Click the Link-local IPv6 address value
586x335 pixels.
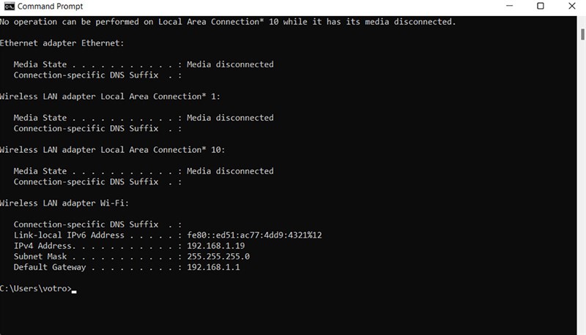point(254,236)
